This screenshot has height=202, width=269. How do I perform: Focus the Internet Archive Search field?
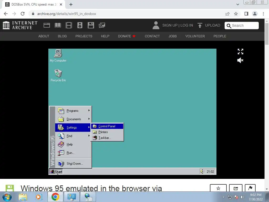pos(242,26)
